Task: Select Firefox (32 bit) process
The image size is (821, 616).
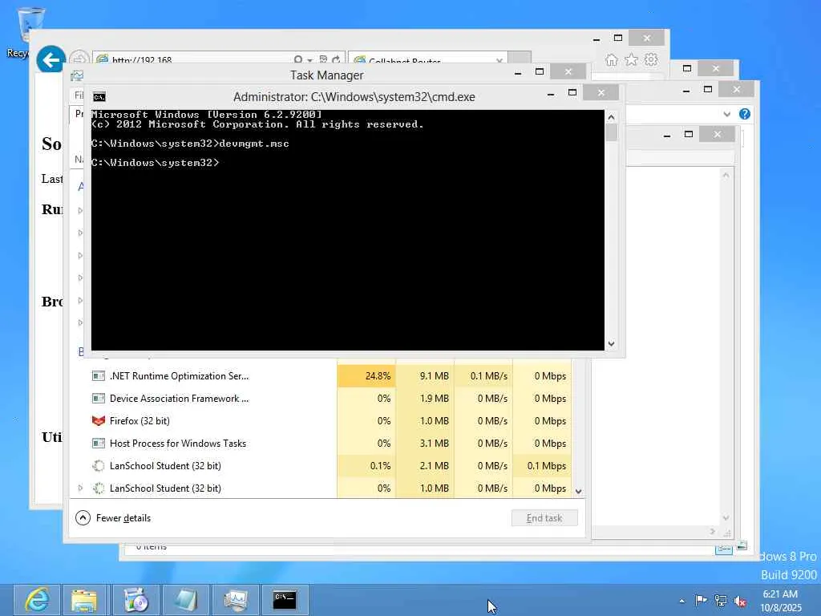Action: point(321,421)
